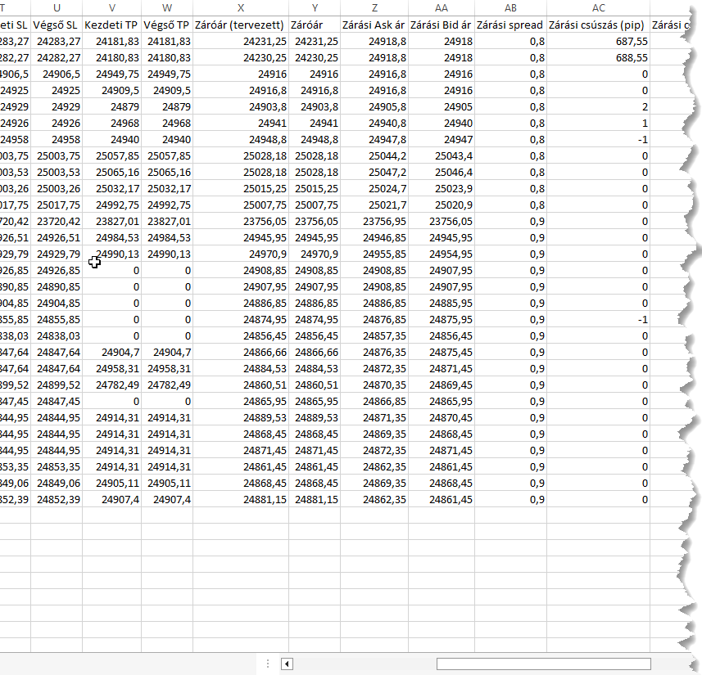Screen dimensions: 702x675
Task: Select column Z header
Action: [374, 7]
